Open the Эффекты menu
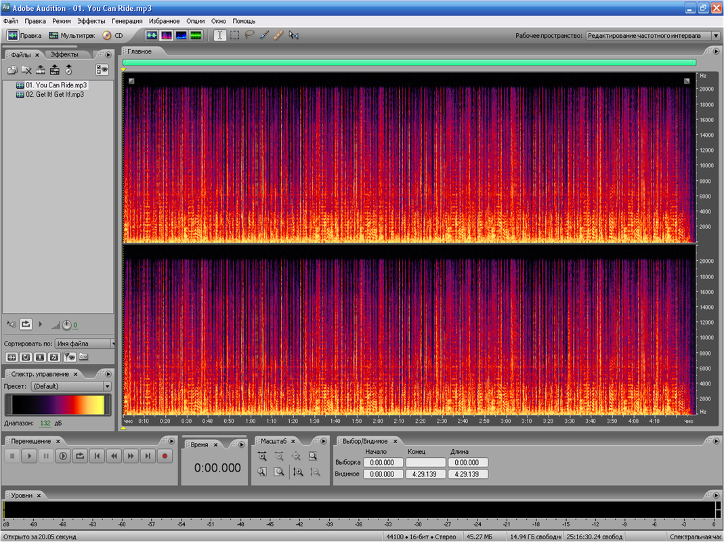This screenshot has height=542, width=724. coord(91,21)
